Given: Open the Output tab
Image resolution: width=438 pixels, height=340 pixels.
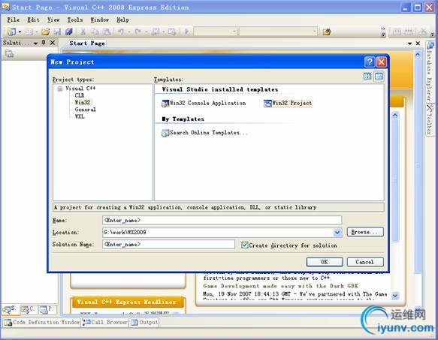Looking at the screenshot, I should click(144, 323).
